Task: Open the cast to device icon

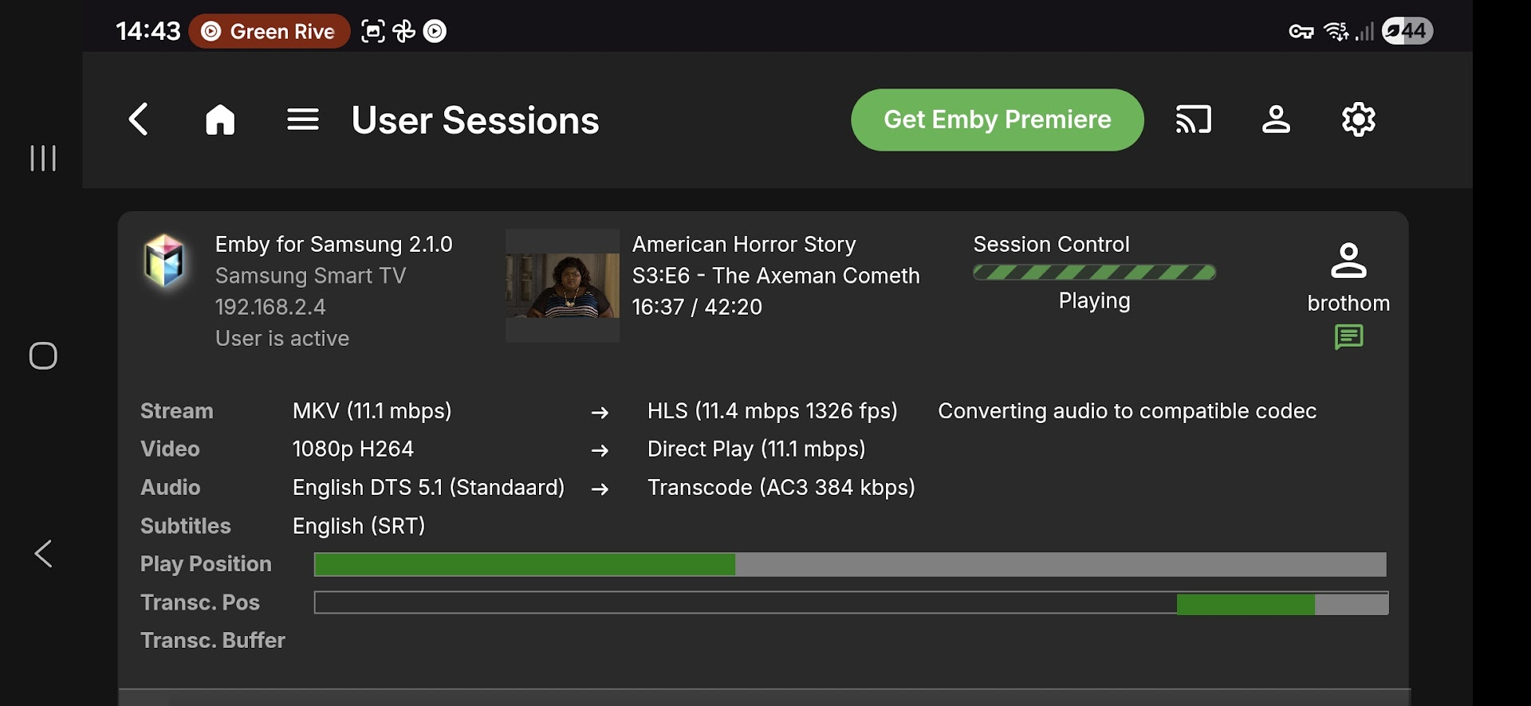Action: pyautogui.click(x=1193, y=120)
